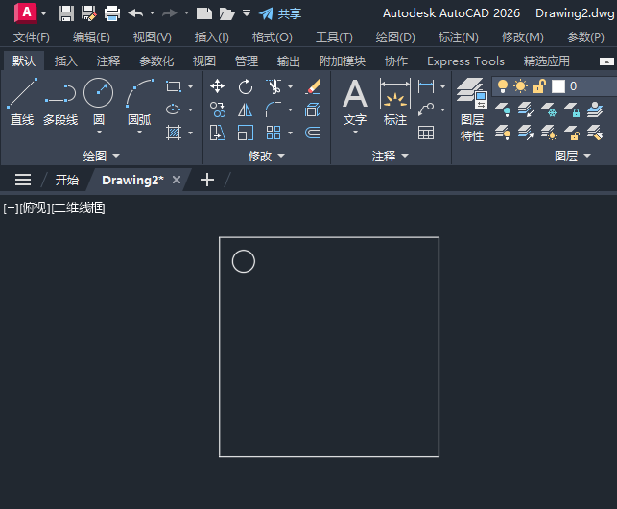Viewport: 617px width, 509px height.
Task: Click the layer Off tool icon
Action: click(503, 109)
